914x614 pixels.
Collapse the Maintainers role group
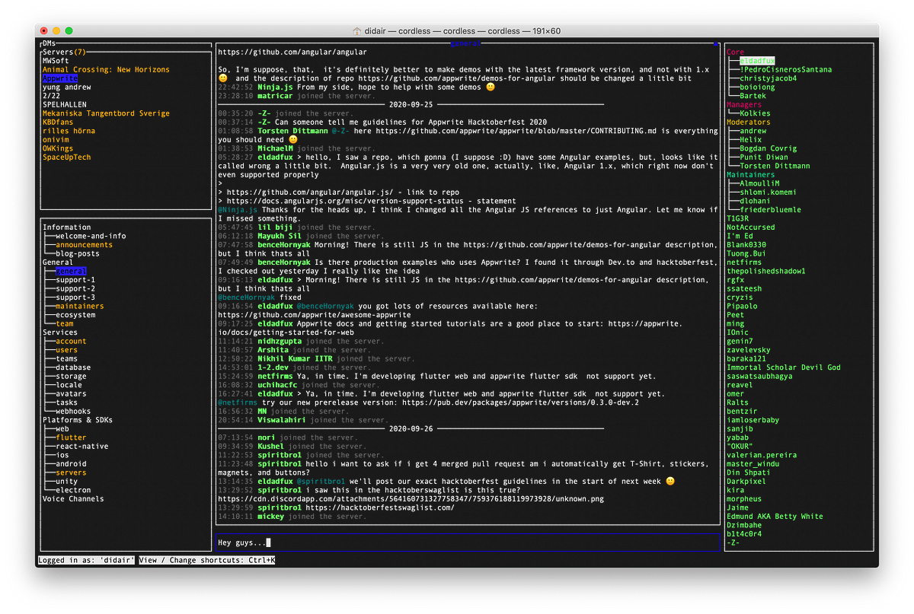pos(751,175)
